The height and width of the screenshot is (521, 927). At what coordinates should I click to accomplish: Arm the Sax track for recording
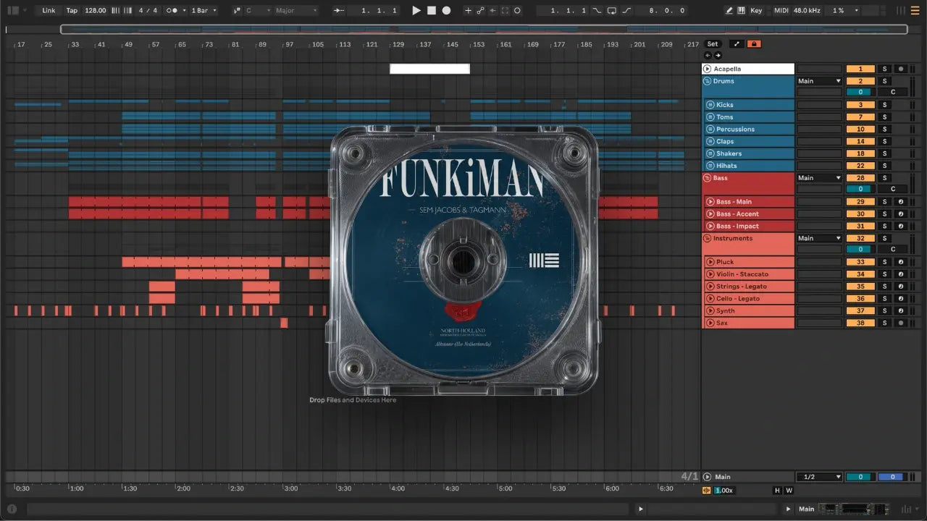tap(901, 323)
